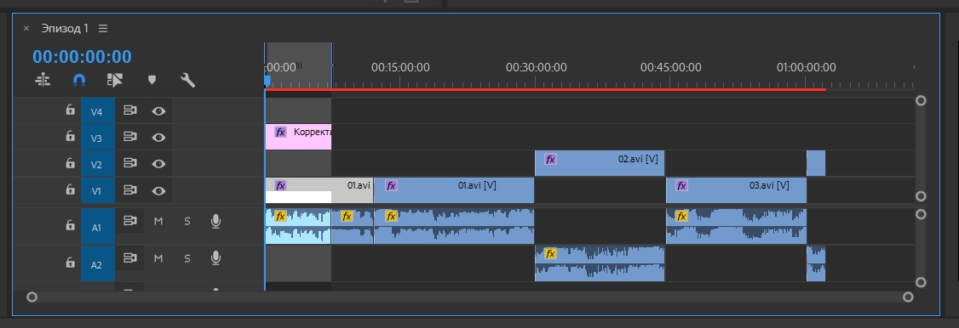Toggle sync lock on V3
The width and height of the screenshot is (959, 328).
pos(129,137)
